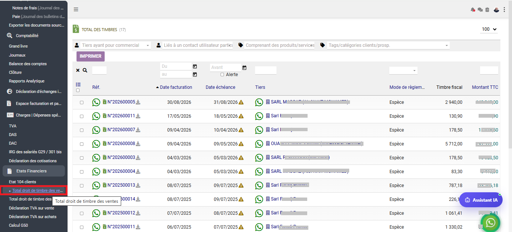Click the timbre fiscal value 2 940,00
This screenshot has height=232, width=512.
click(454, 102)
